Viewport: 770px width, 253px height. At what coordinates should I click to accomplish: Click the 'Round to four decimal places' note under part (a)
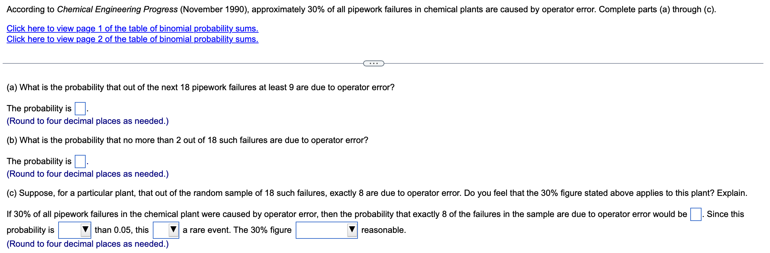pos(88,121)
